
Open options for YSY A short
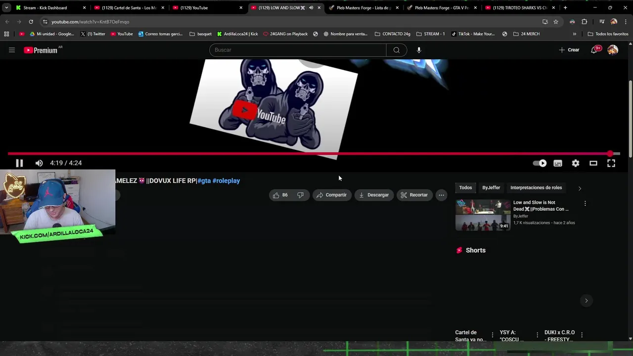point(537,335)
